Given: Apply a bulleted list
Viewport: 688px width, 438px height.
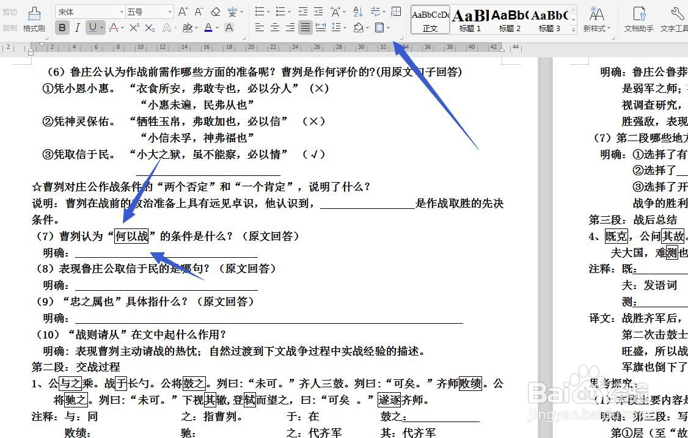Looking at the screenshot, I should 259,11.
